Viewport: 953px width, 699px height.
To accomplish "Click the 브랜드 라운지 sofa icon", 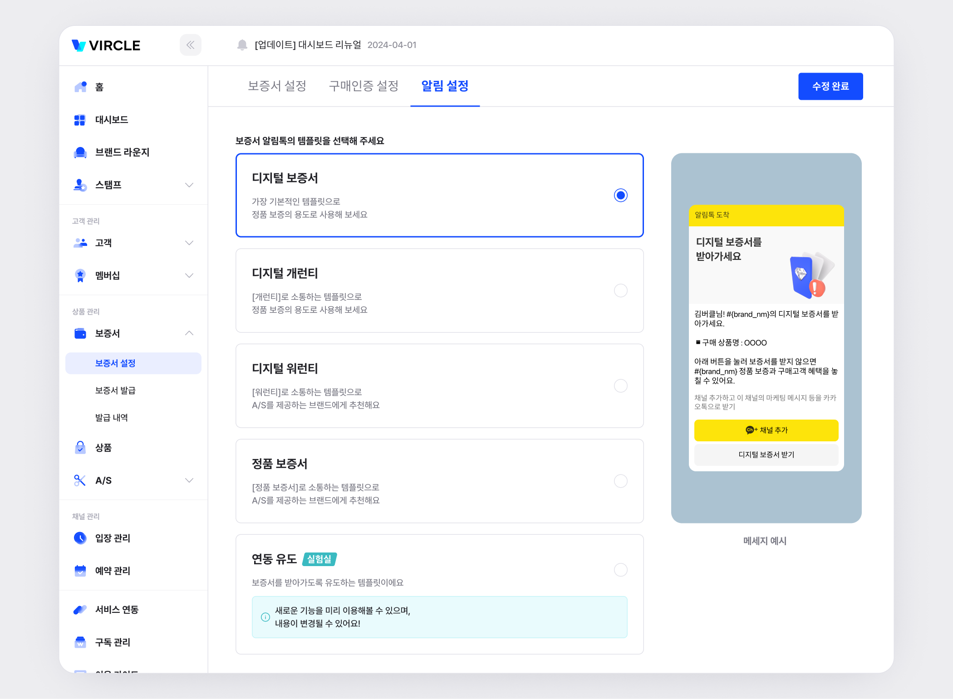I will tap(80, 152).
